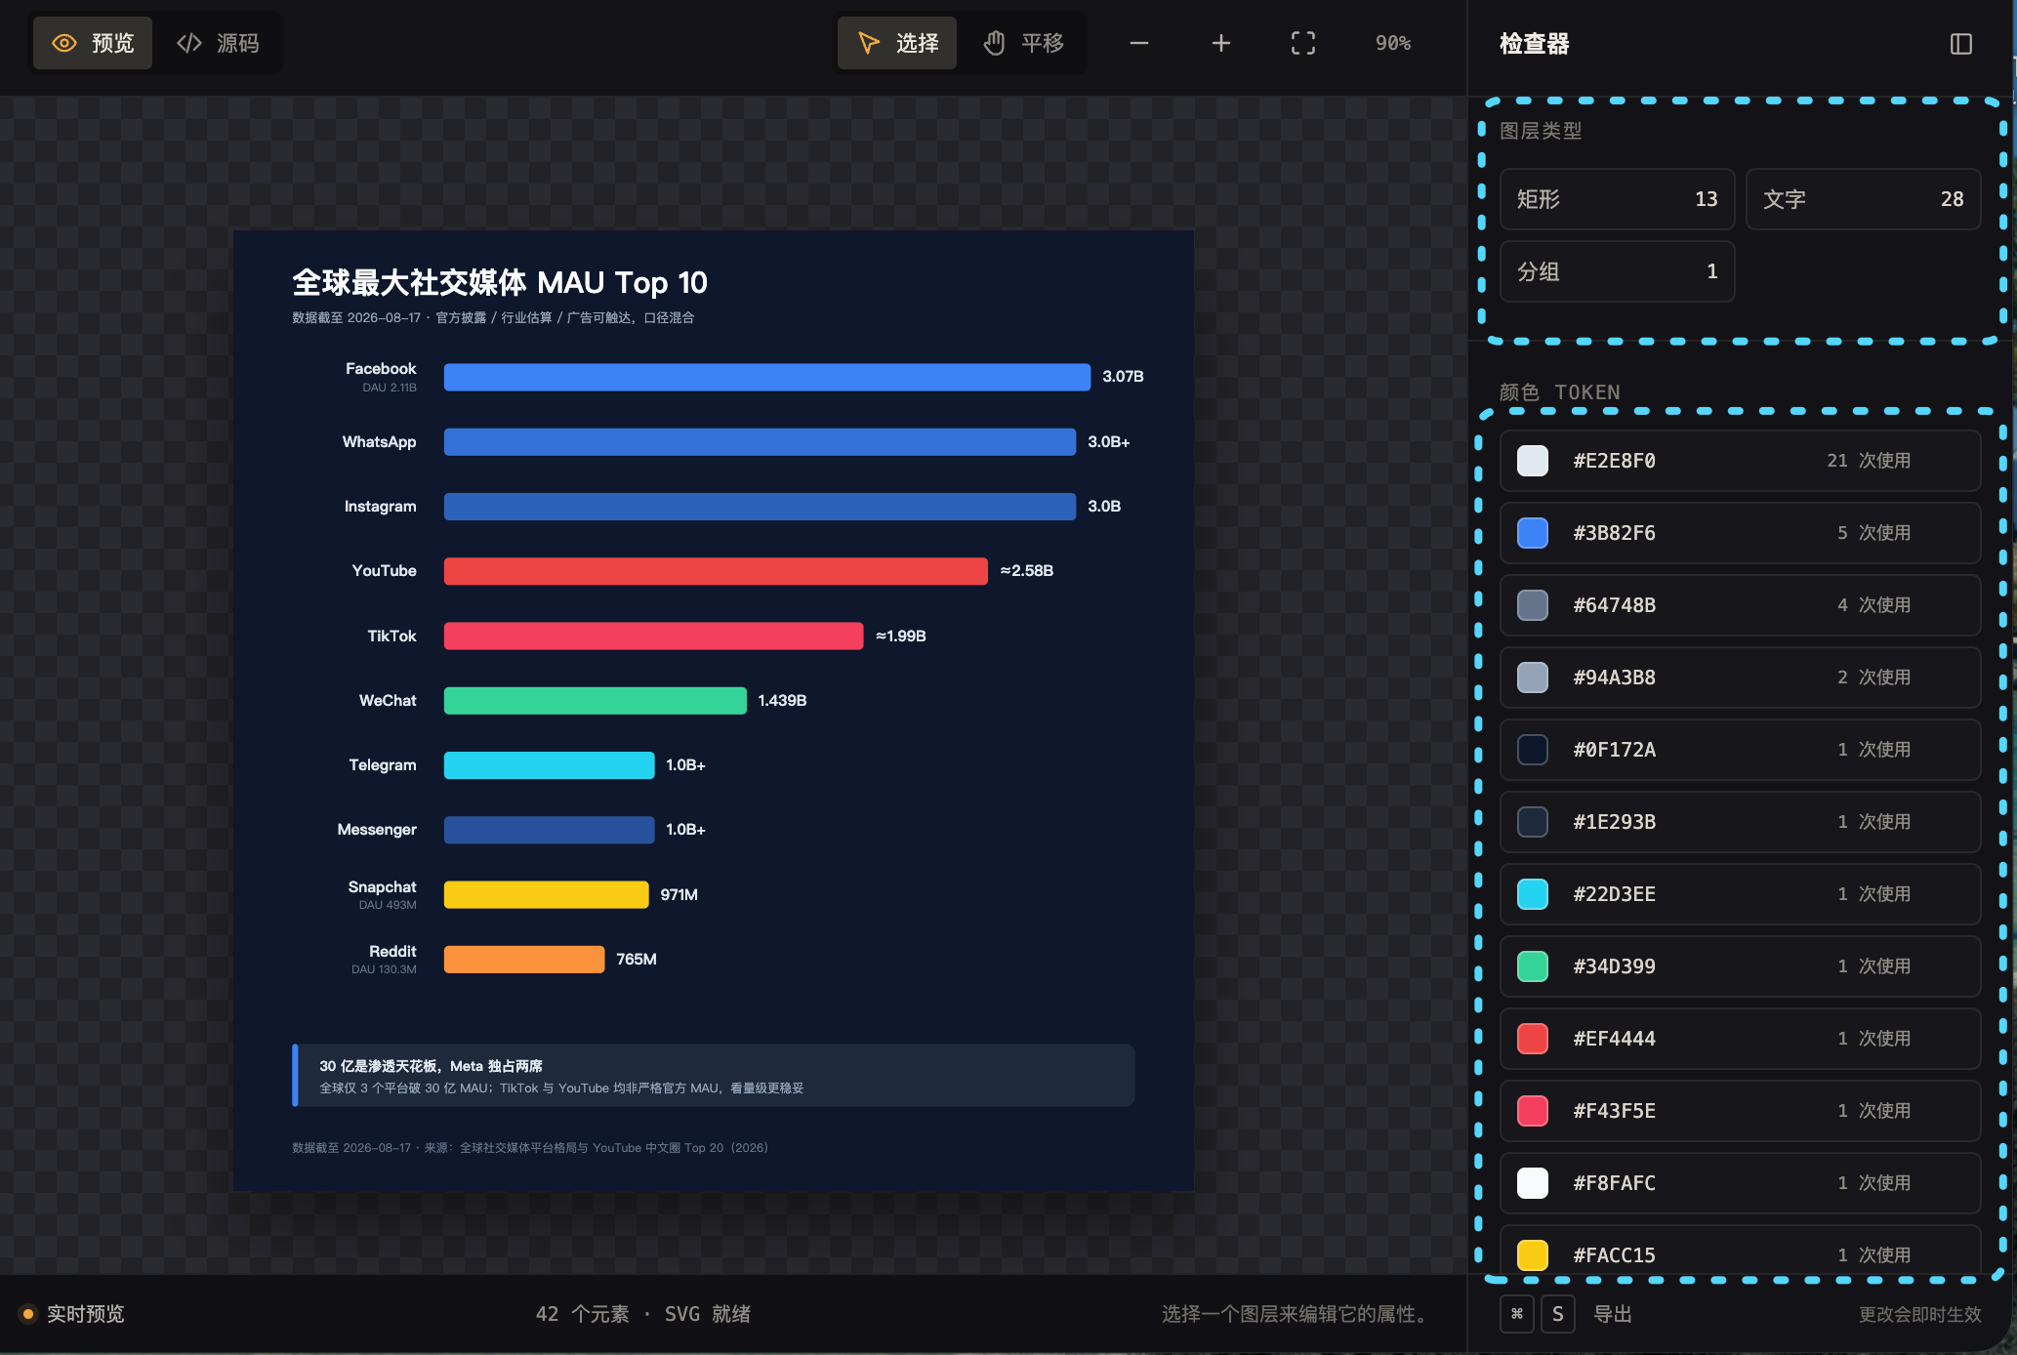Click the #22D3EE cyan color swatch
Viewport: 2017px width, 1355px height.
[1533, 894]
